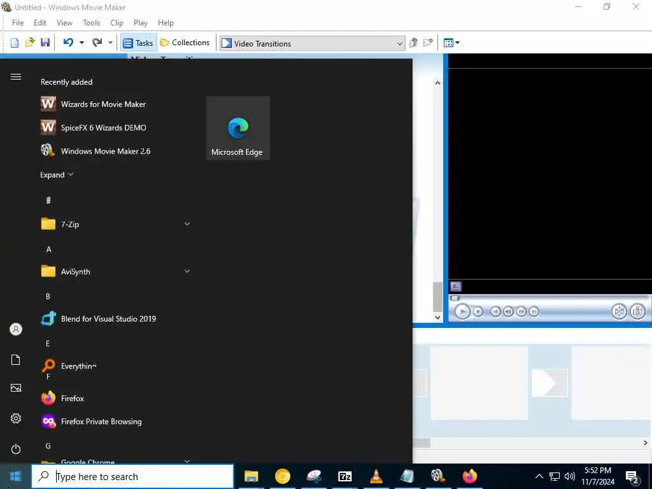This screenshot has width=652, height=489.
Task: Launch Windows Movie Maker 2.6 from Start
Action: point(96,151)
